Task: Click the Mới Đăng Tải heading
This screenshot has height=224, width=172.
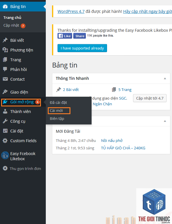Action: (x=68, y=131)
